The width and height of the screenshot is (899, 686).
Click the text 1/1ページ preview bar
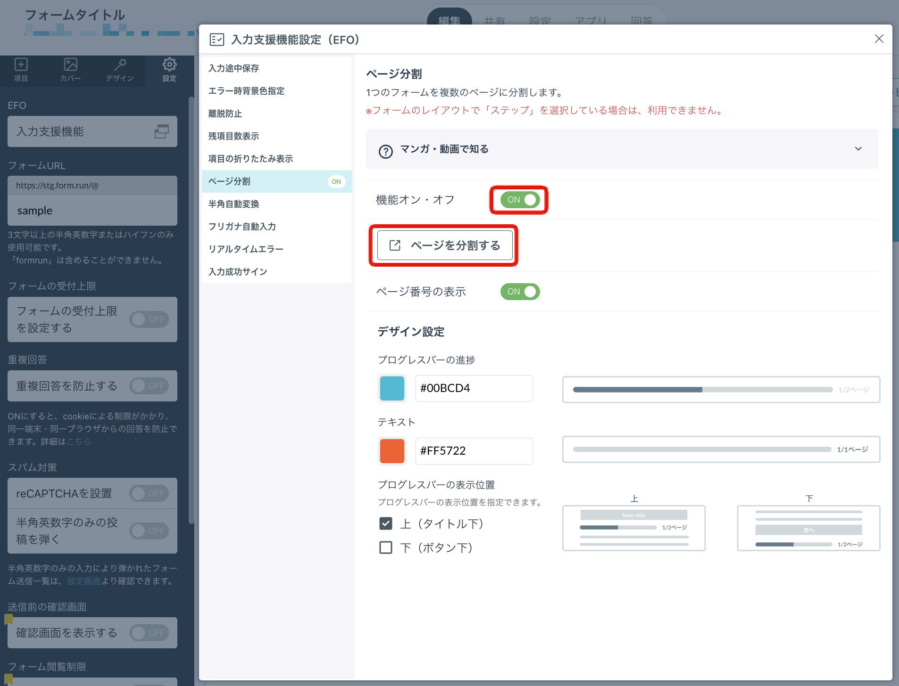pyautogui.click(x=721, y=449)
